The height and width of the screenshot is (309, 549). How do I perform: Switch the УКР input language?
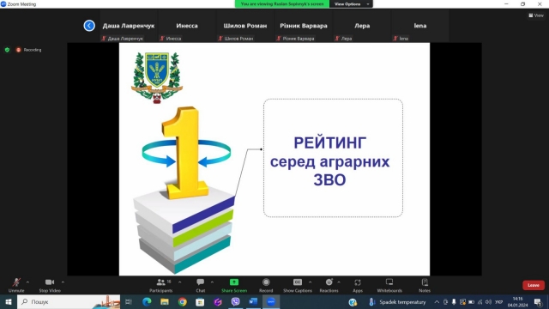point(499,301)
